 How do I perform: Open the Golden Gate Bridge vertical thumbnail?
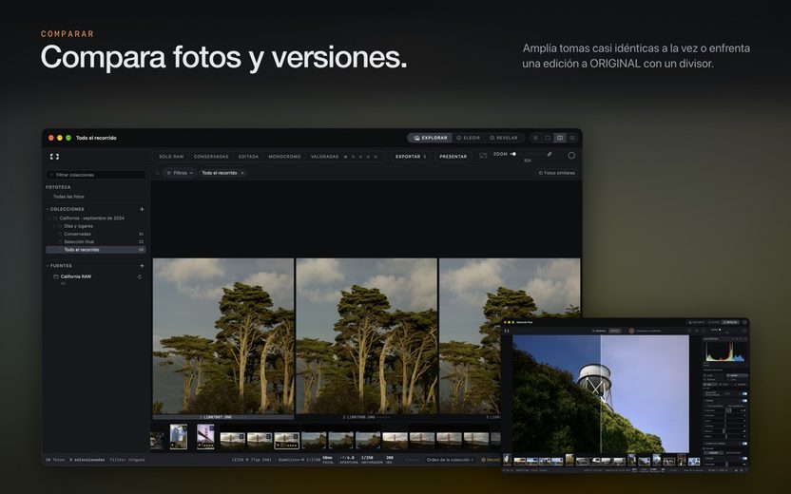[x=205, y=437]
